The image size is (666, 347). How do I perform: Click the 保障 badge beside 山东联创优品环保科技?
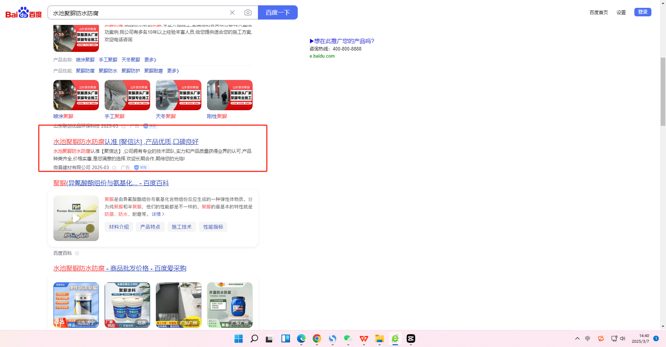click(x=150, y=126)
